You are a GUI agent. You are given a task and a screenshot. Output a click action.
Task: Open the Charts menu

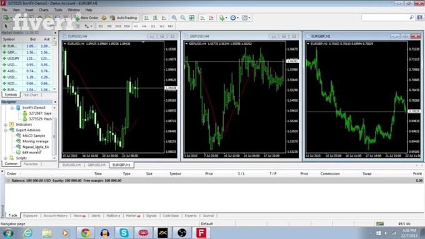pos(43,10)
